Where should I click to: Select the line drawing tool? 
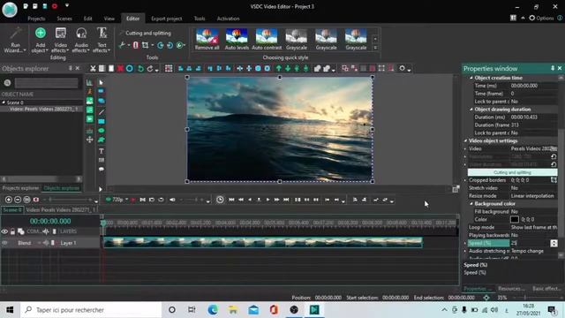(102, 112)
